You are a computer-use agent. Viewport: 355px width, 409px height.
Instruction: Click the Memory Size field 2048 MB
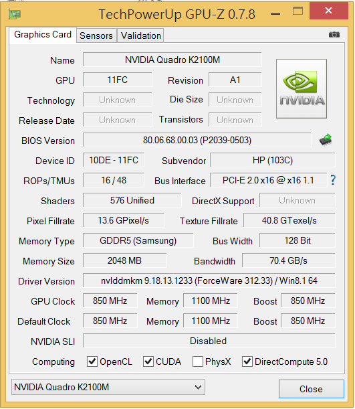pos(124,260)
